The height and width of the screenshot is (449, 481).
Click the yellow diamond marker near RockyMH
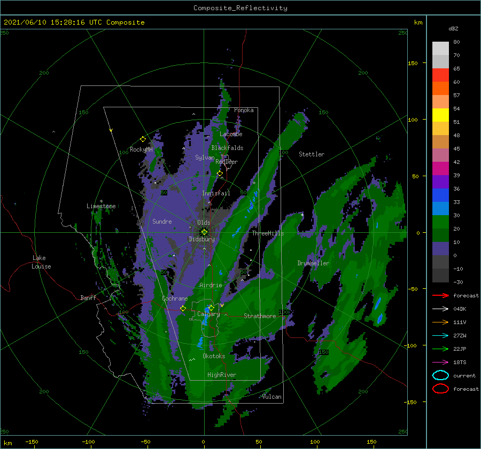pyautogui.click(x=143, y=139)
